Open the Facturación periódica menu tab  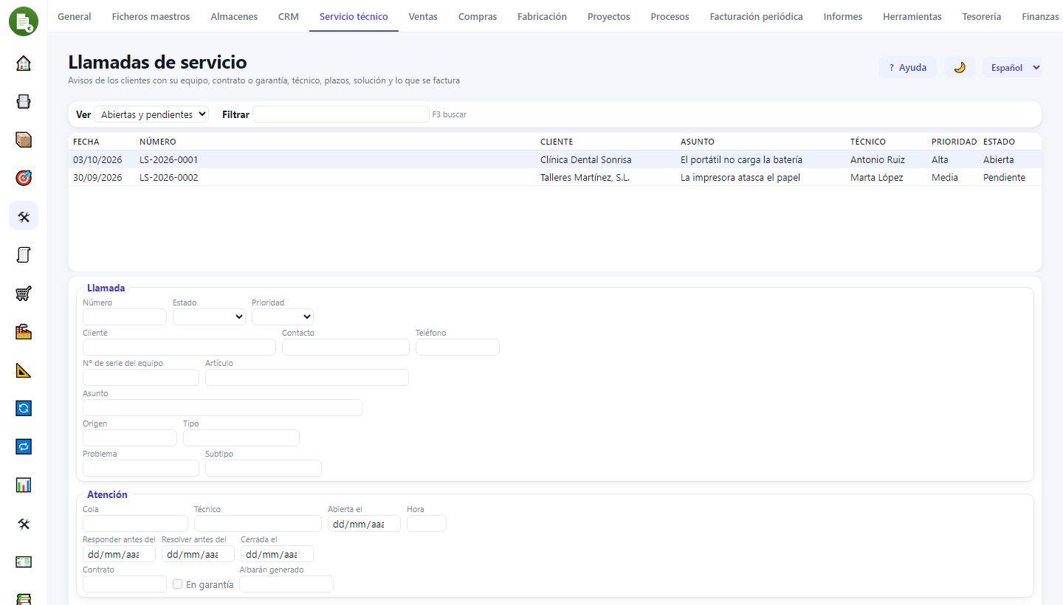coord(756,16)
